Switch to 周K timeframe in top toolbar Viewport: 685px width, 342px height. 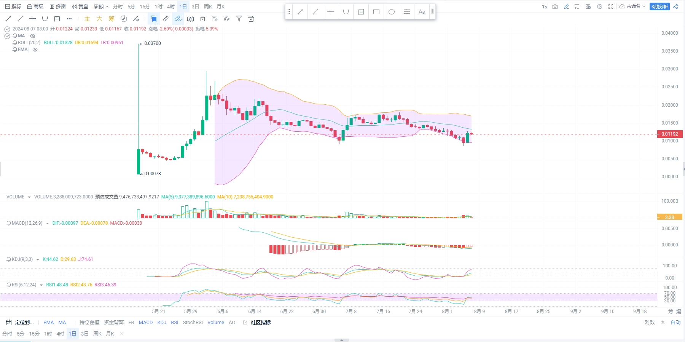(x=208, y=6)
